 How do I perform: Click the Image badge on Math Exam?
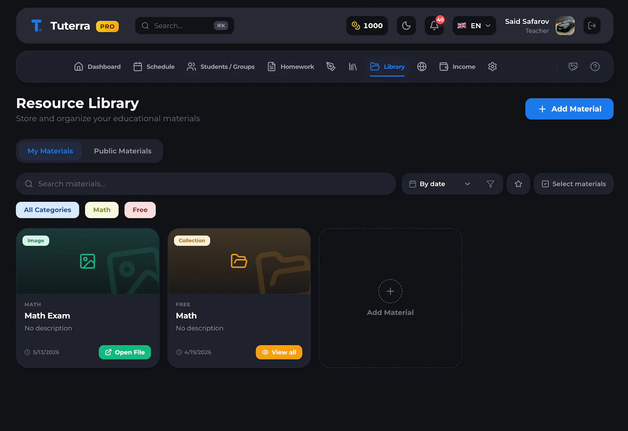click(x=36, y=241)
